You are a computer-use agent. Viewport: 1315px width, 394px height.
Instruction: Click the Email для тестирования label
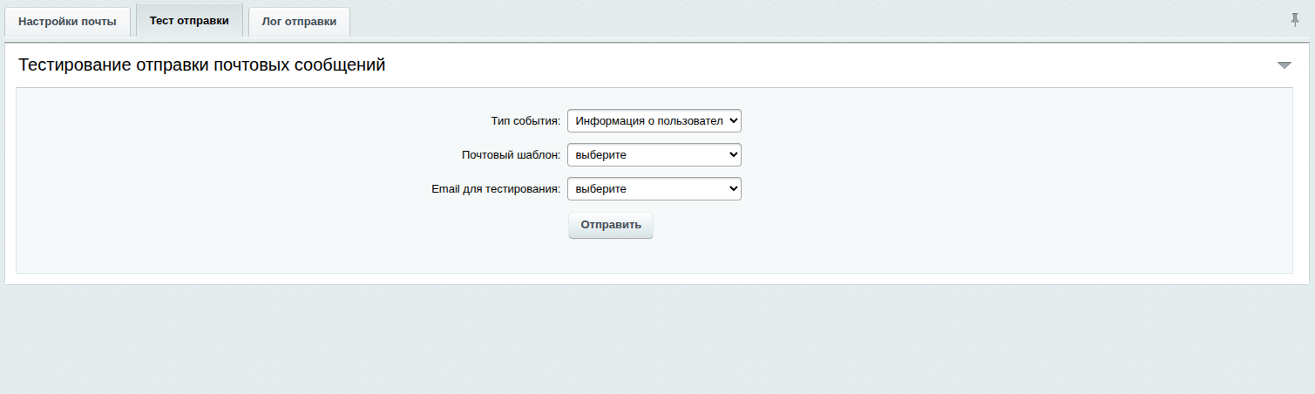(496, 189)
